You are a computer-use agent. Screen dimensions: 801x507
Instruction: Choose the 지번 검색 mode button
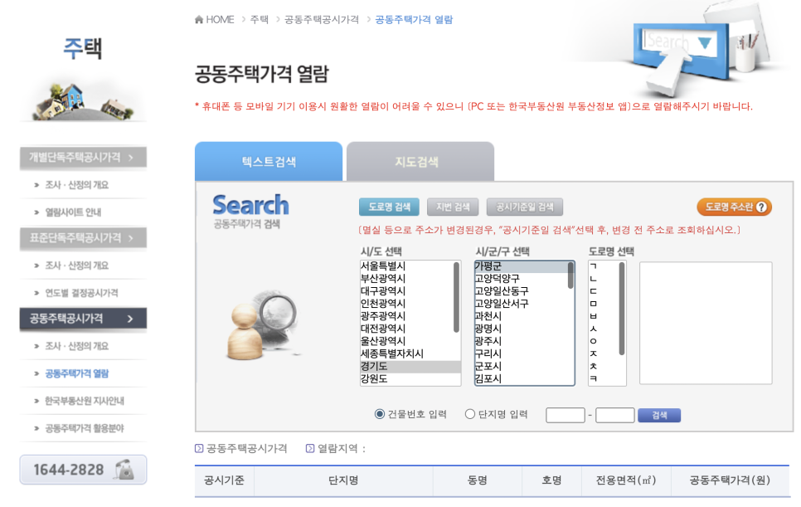tap(453, 207)
